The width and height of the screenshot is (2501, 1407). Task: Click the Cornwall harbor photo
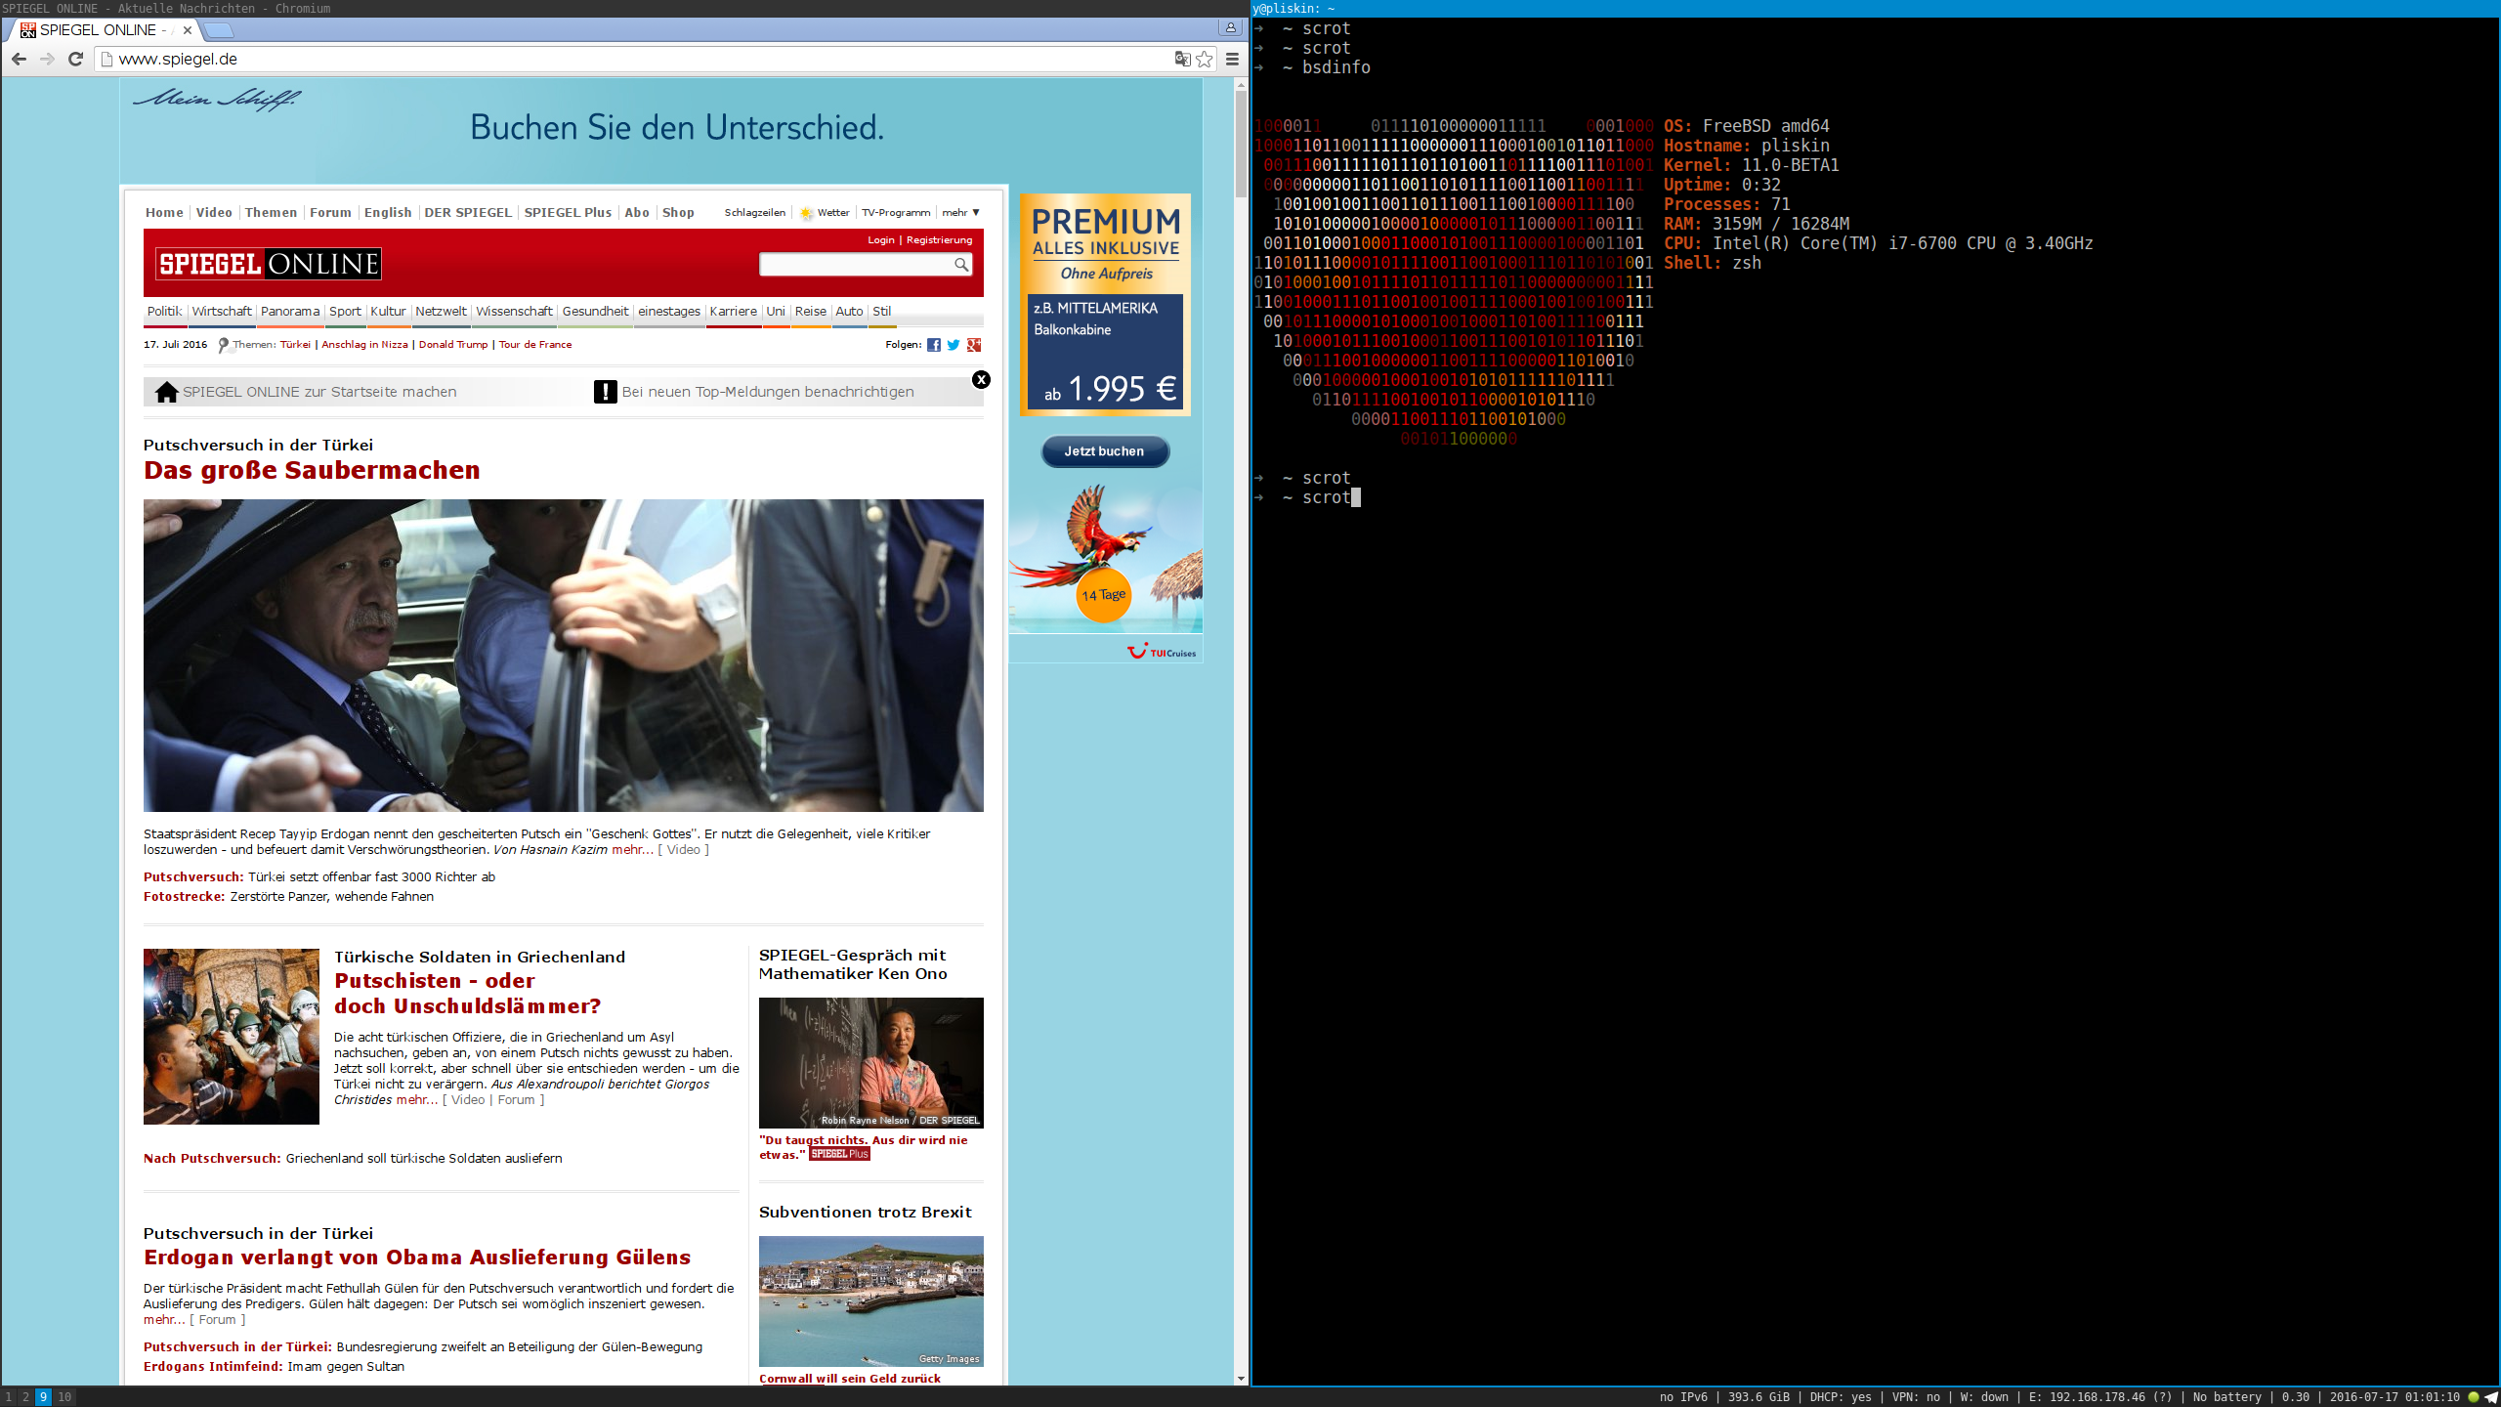871,1301
